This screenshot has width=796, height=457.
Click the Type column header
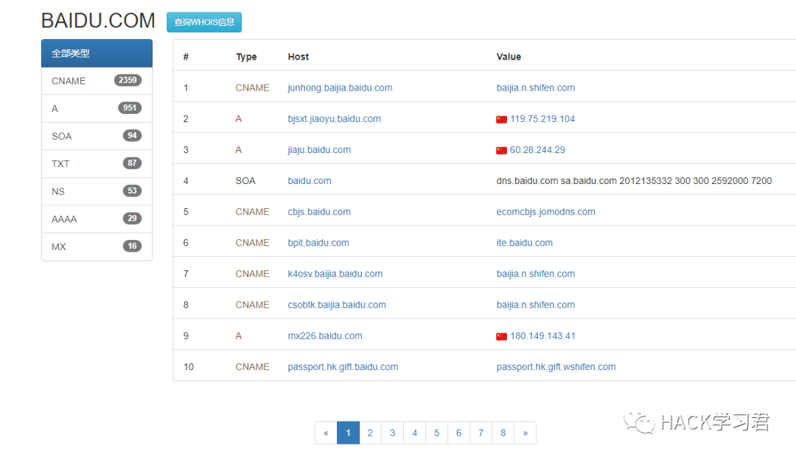[x=246, y=57]
